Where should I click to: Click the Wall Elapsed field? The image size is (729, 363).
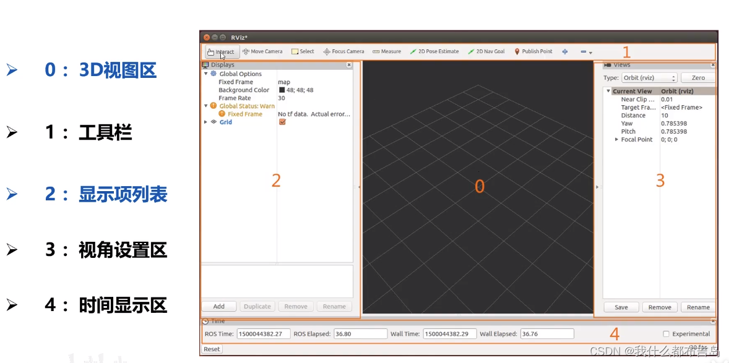tap(547, 334)
